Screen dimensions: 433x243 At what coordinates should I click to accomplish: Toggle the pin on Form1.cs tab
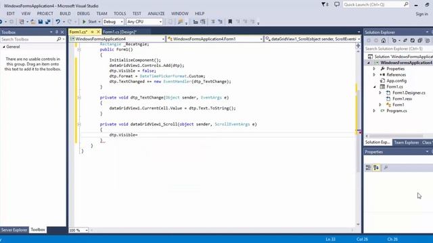point(92,32)
